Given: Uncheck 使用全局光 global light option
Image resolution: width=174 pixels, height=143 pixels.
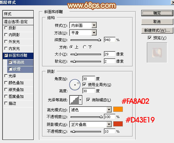Looking at the screenshot, I should 84,85.
